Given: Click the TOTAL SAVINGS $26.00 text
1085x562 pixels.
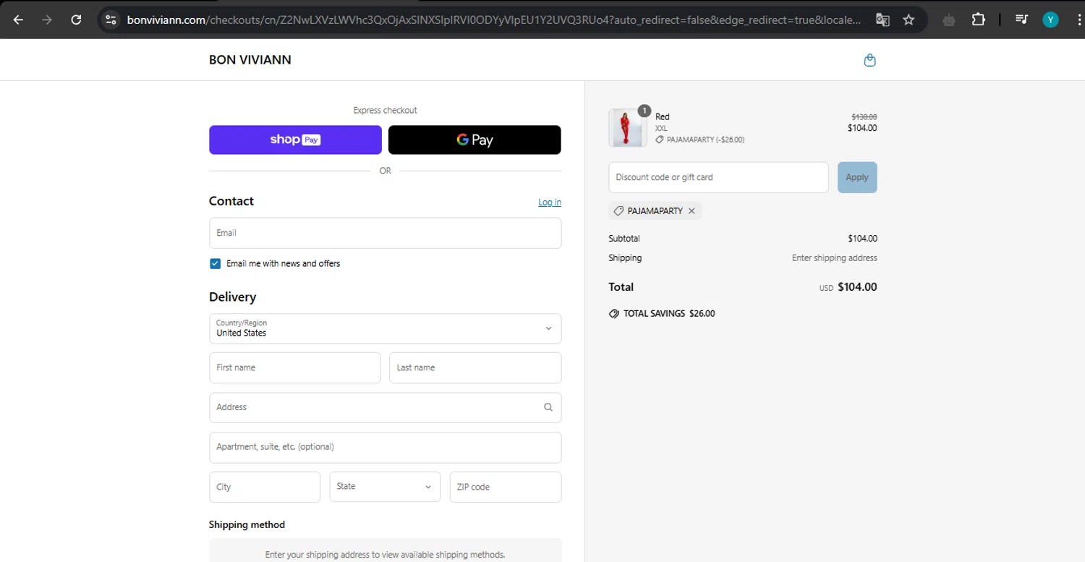Looking at the screenshot, I should pos(669,314).
